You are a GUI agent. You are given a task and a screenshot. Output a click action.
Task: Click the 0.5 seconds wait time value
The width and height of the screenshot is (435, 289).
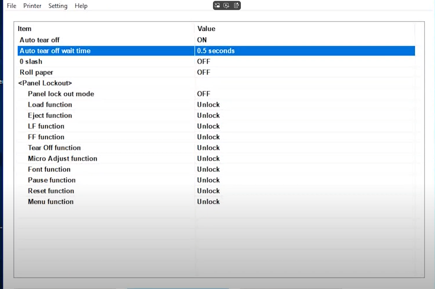point(216,51)
